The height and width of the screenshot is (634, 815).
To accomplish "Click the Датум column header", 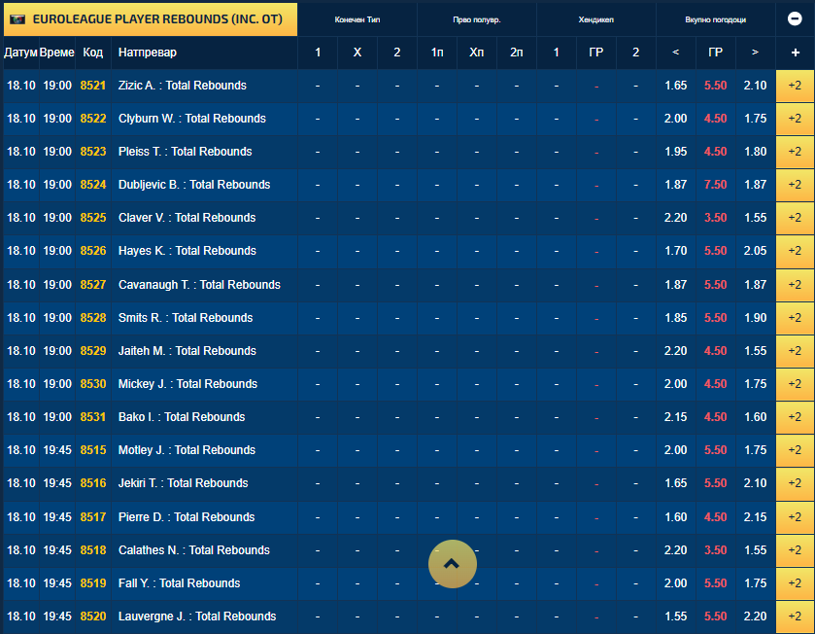I will pyautogui.click(x=20, y=53).
